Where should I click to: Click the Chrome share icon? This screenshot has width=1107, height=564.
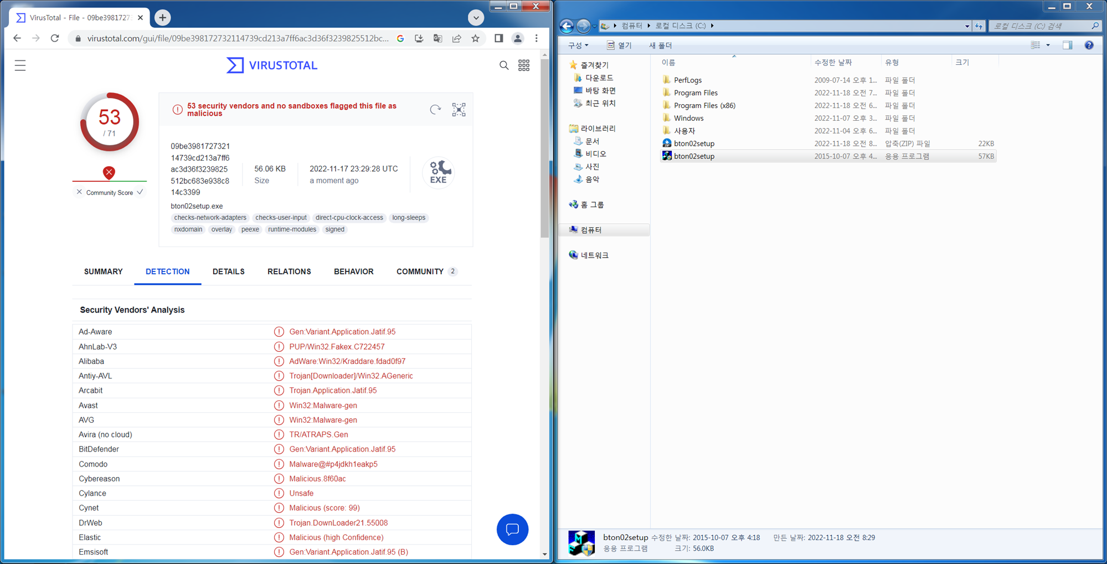point(457,38)
